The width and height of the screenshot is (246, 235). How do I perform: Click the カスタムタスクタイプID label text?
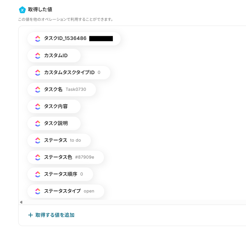pyautogui.click(x=69, y=73)
